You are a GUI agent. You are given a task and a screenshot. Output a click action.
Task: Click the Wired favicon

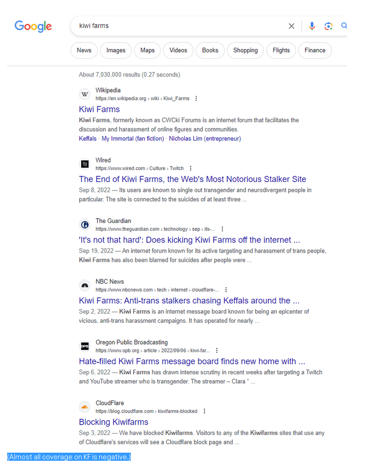click(85, 164)
